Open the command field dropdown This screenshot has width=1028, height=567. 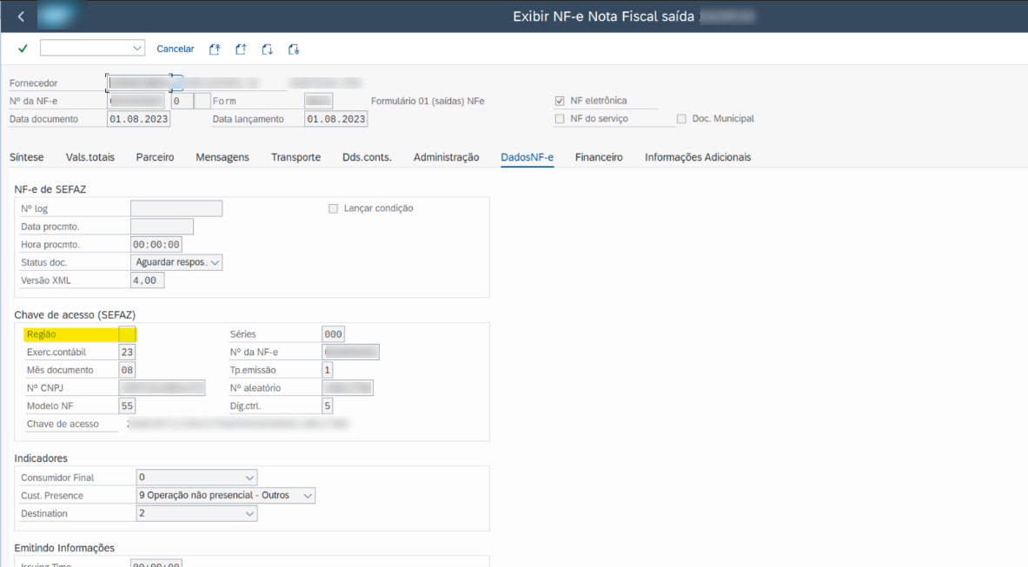tap(136, 49)
